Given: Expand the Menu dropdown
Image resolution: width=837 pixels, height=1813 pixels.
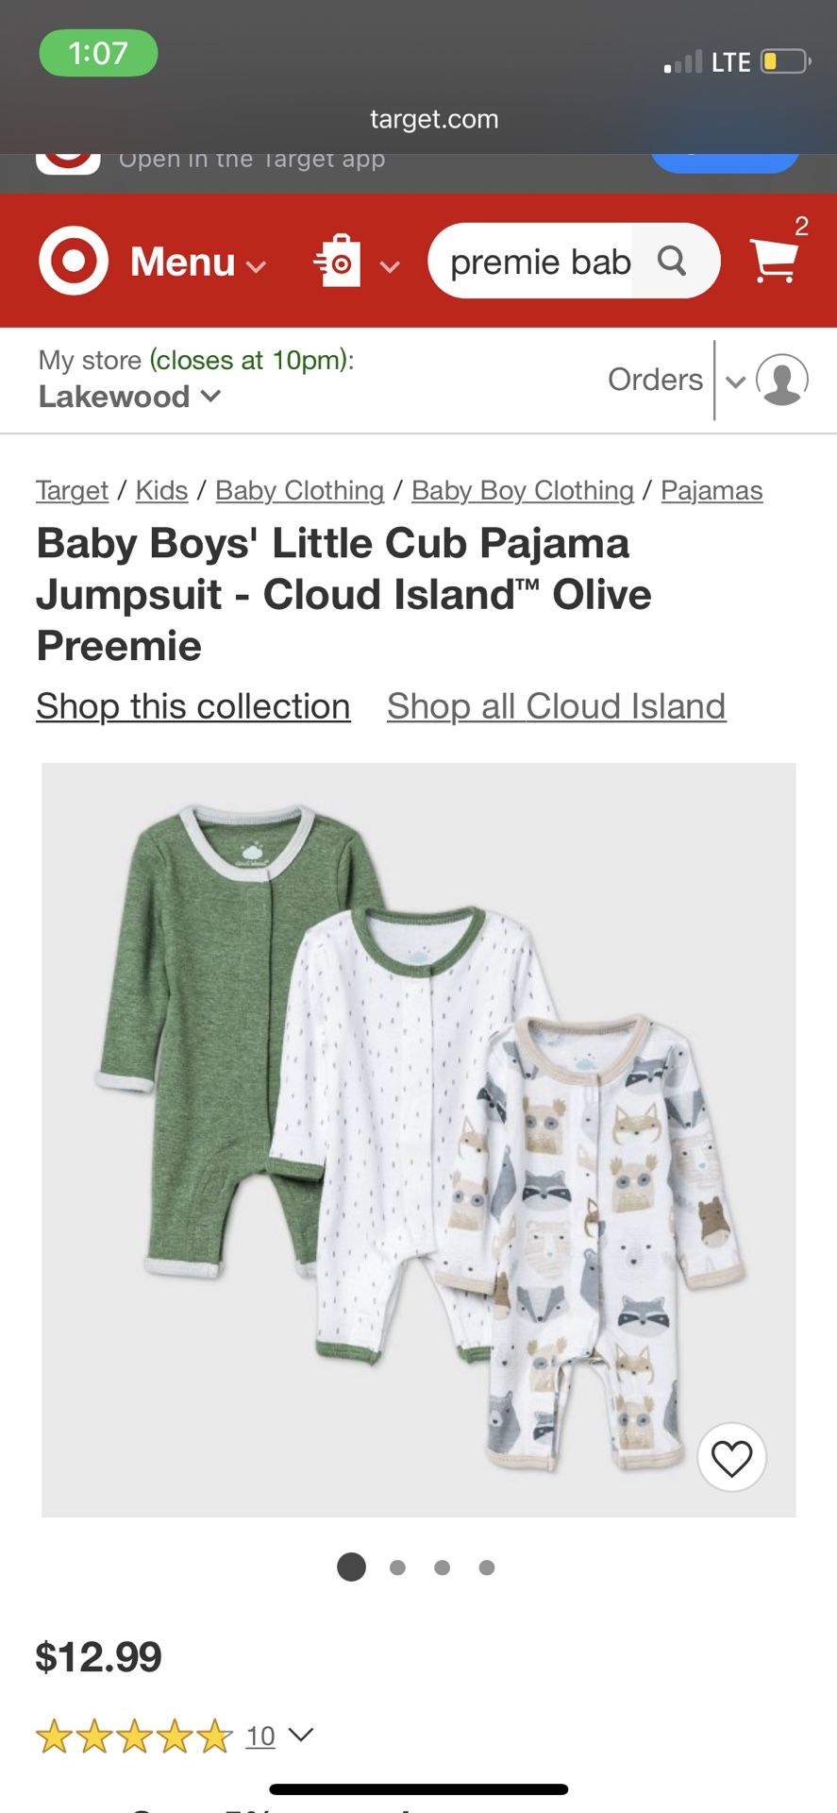Looking at the screenshot, I should [x=198, y=262].
